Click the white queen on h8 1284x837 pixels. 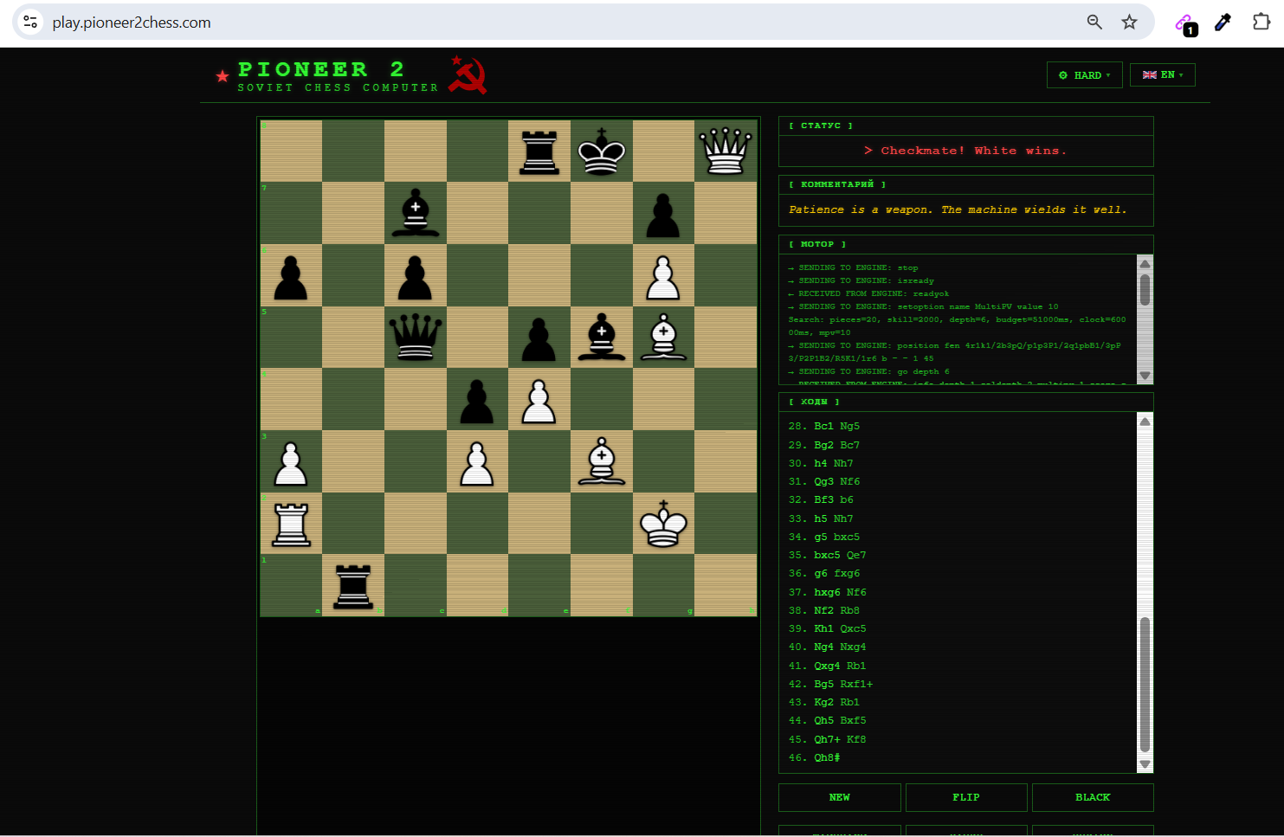tap(726, 151)
